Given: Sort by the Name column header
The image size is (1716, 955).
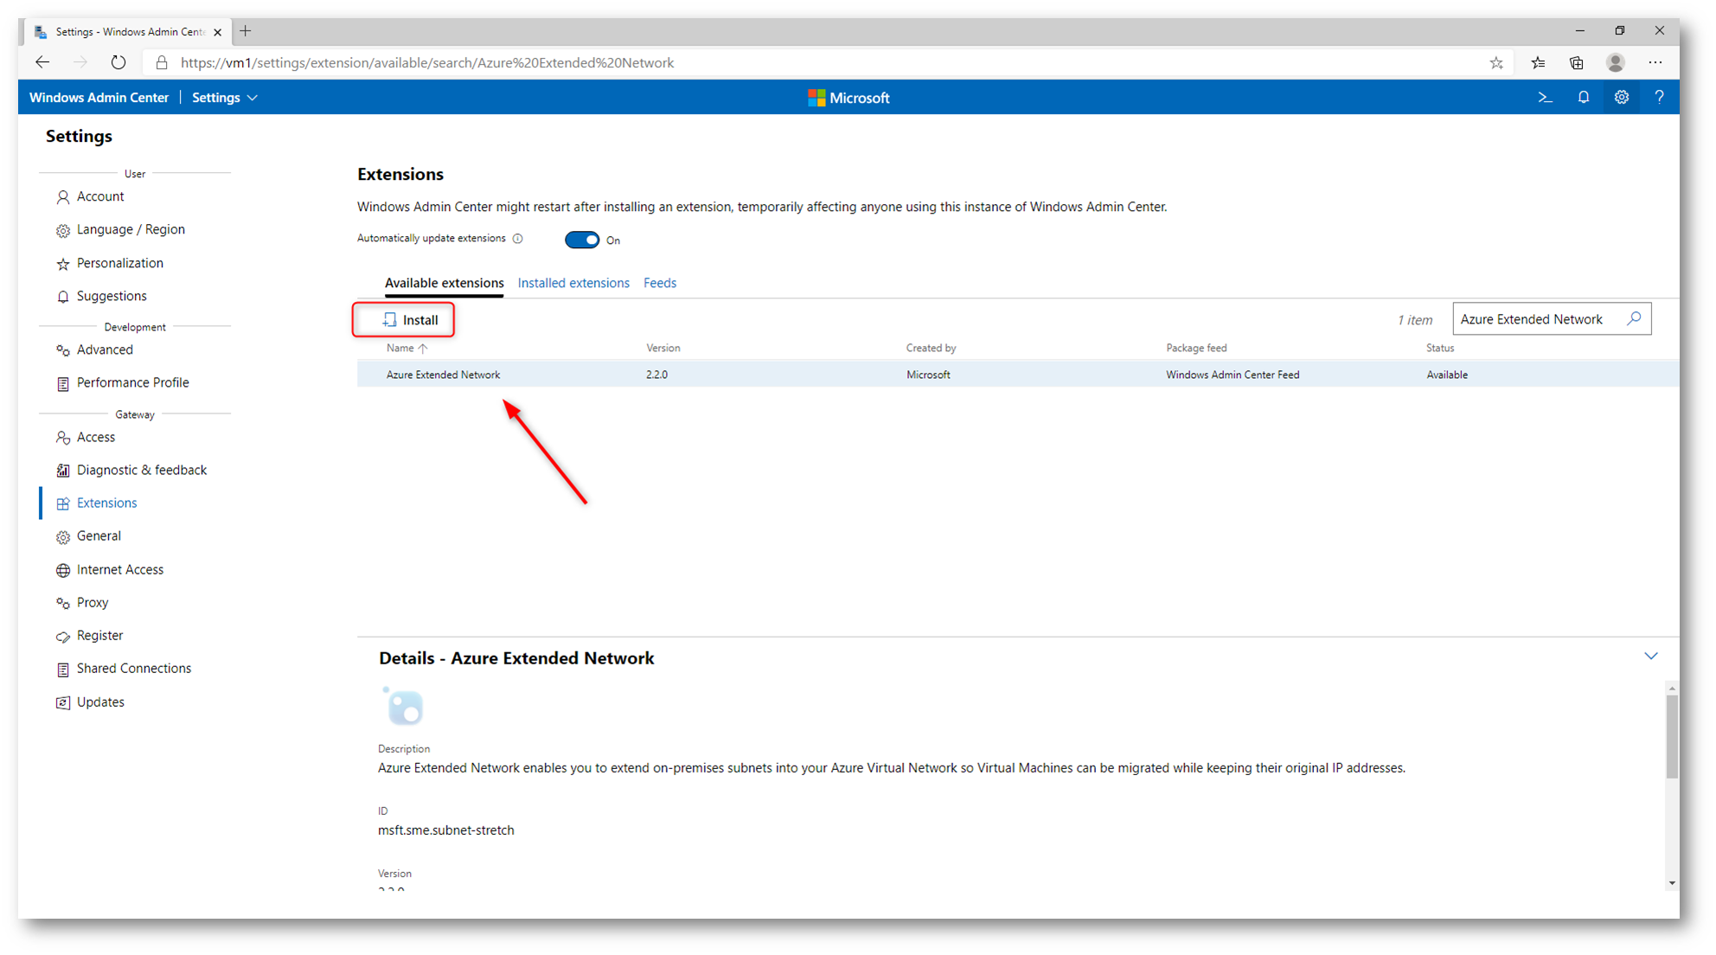Looking at the screenshot, I should point(407,348).
